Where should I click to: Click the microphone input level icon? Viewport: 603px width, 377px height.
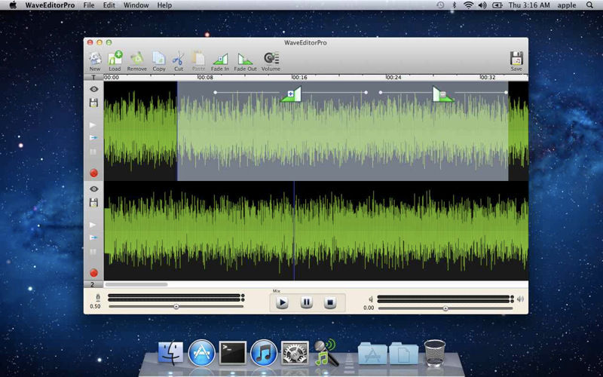[x=98, y=298]
